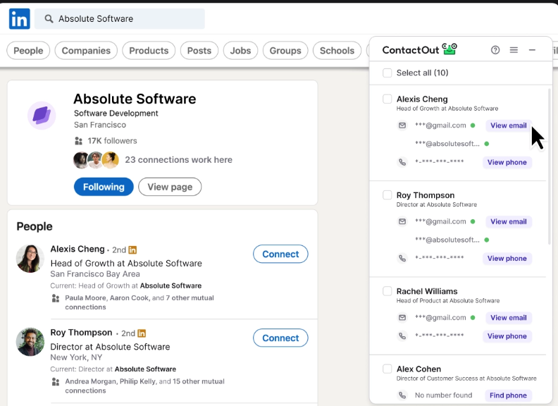
Task: Open the ContactOut hamburger menu icon
Action: point(514,50)
